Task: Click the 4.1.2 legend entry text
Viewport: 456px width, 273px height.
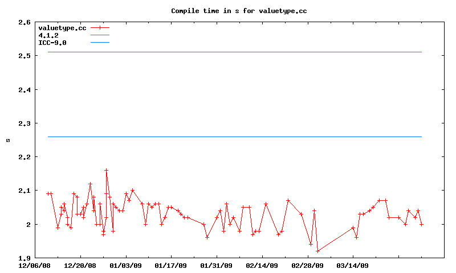Action: click(48, 35)
